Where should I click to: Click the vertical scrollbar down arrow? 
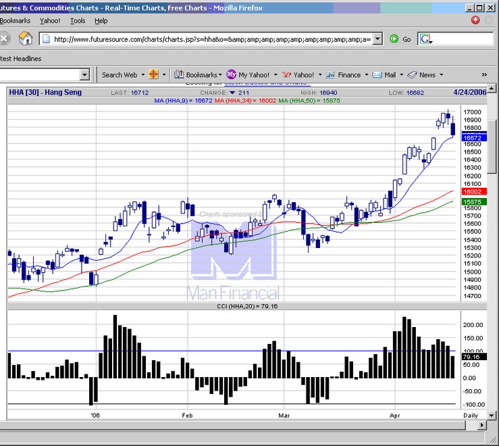492,416
